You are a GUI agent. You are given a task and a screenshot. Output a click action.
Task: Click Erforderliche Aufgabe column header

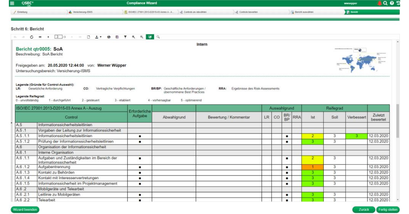click(140, 113)
